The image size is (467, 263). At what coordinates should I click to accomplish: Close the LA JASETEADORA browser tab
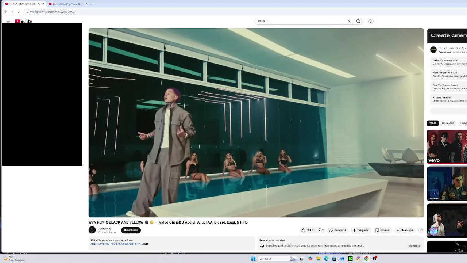(x=86, y=4)
